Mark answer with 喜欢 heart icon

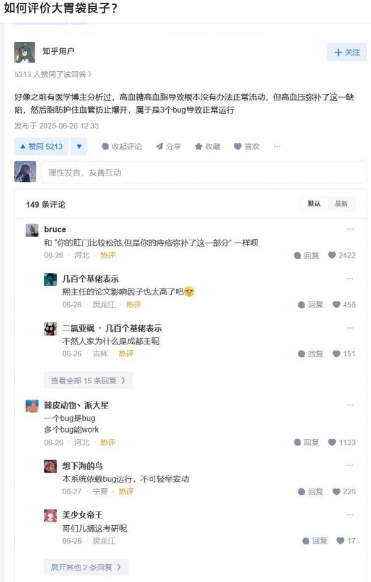(x=247, y=146)
